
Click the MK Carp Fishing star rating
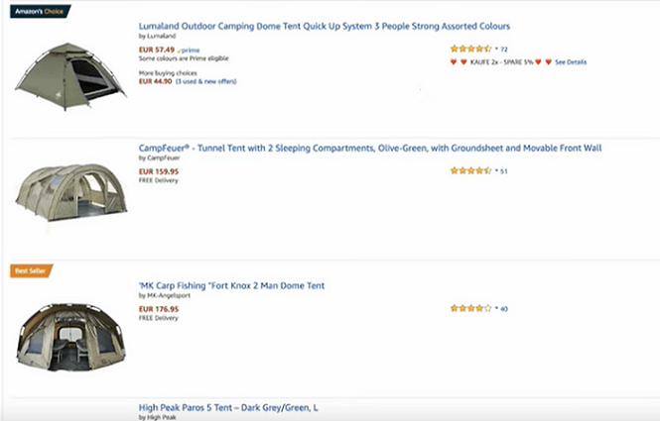pos(470,308)
